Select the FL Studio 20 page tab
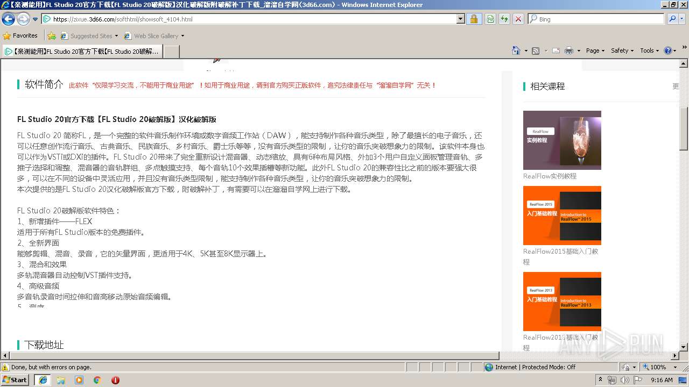Image resolution: width=689 pixels, height=387 pixels. click(x=82, y=51)
